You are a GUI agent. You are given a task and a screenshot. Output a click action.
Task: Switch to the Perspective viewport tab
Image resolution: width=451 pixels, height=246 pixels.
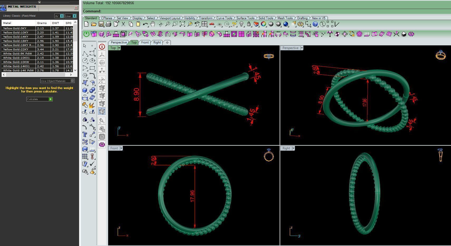[119, 42]
